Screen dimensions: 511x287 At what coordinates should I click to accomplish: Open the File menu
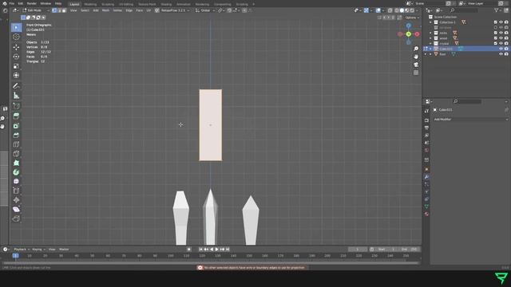tap(11, 3)
